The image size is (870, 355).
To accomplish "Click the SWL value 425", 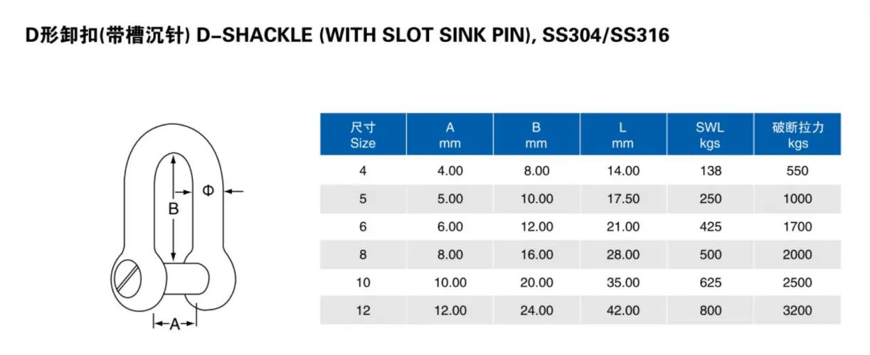I will (710, 226).
